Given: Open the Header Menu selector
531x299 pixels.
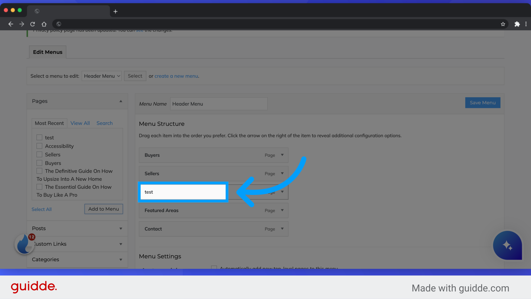Looking at the screenshot, I should 101,76.
